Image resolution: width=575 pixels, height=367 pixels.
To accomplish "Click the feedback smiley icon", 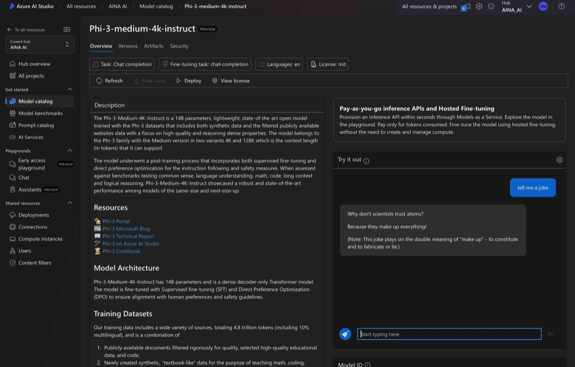I will pos(491,6).
